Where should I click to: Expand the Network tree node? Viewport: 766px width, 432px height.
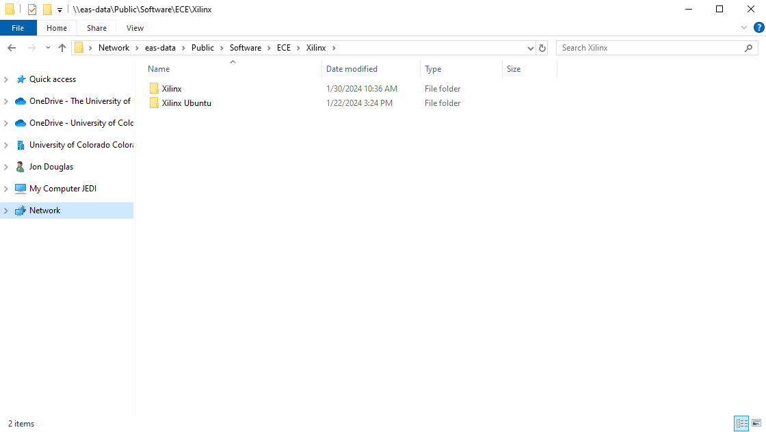[x=6, y=211]
